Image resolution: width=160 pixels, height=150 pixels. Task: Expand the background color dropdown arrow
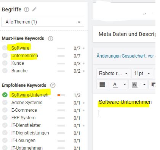point(144,84)
